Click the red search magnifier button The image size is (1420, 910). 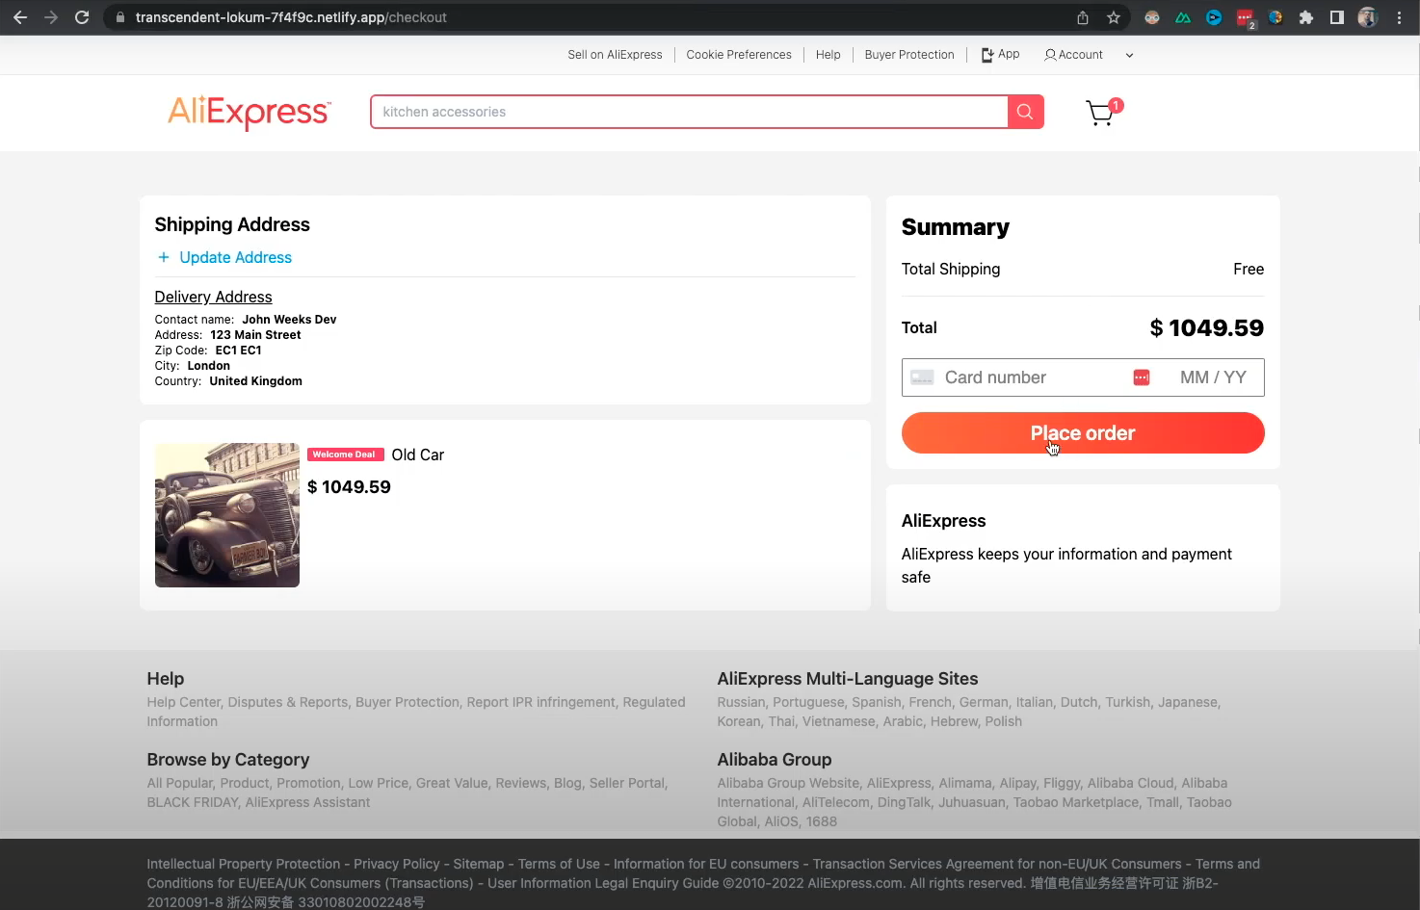1025,112
